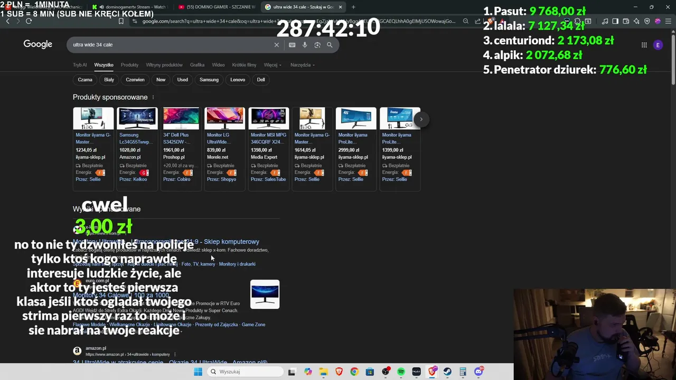Open Brave Wallet toolbar icon
This screenshot has height=380, width=676.
[626, 21]
